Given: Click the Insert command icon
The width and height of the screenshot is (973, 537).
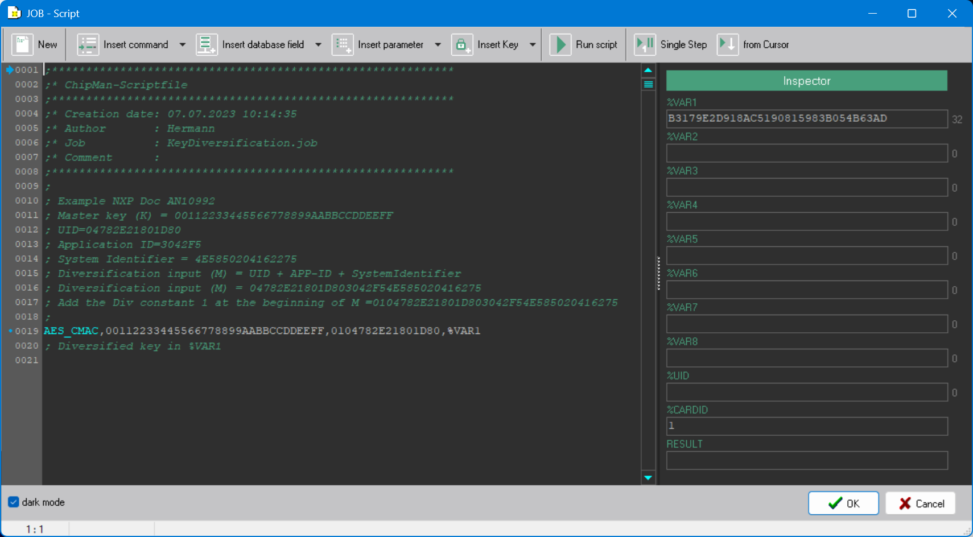Looking at the screenshot, I should 88,44.
